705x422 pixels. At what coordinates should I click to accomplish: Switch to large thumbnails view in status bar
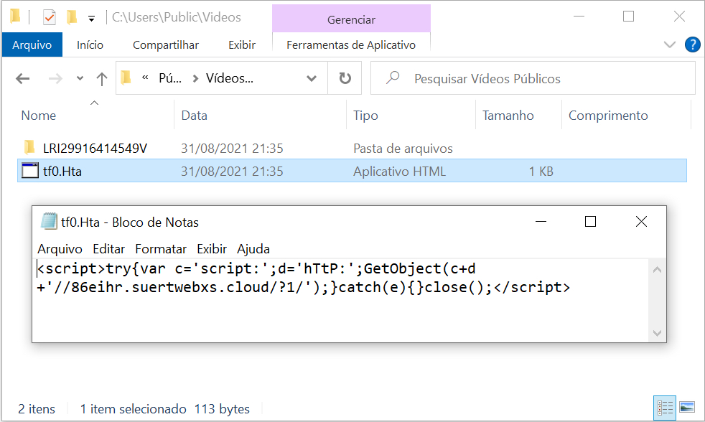687,408
